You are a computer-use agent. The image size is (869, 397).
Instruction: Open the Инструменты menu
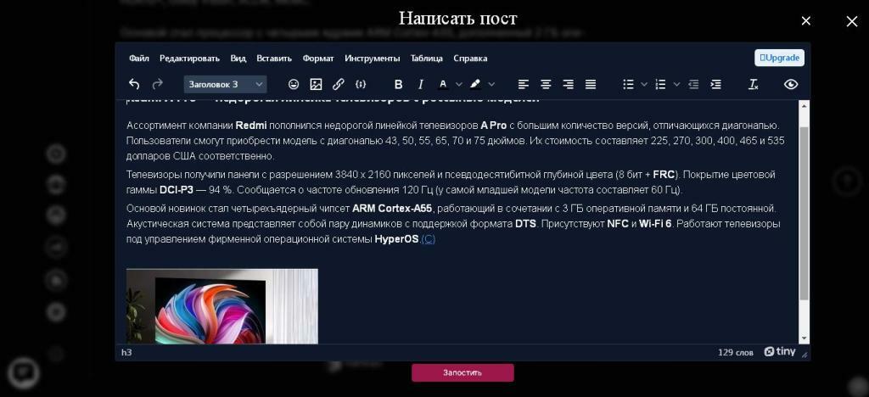373,59
